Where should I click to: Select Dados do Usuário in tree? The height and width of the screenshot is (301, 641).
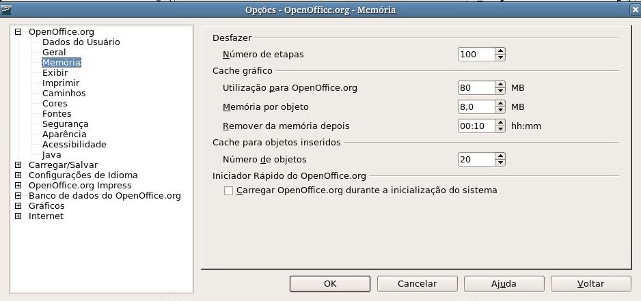coord(81,42)
